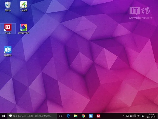Click the 软媒软件管家 desktop shortcut
The width and height of the screenshot is (158, 119).
[x=23, y=28]
